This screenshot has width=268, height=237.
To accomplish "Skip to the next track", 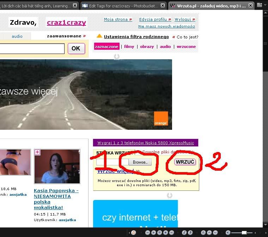I will point(171,233).
